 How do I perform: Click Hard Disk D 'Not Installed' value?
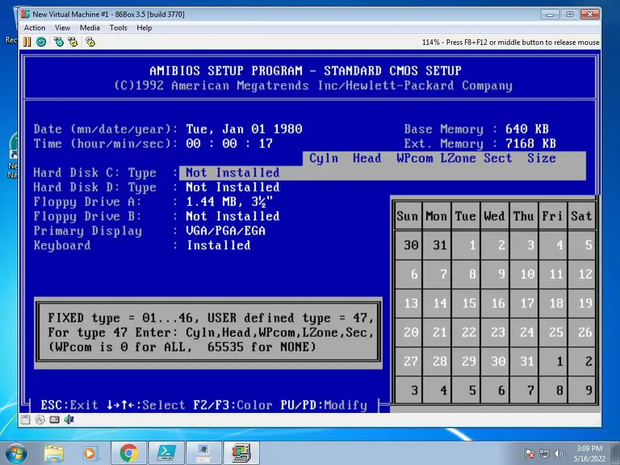coord(232,187)
